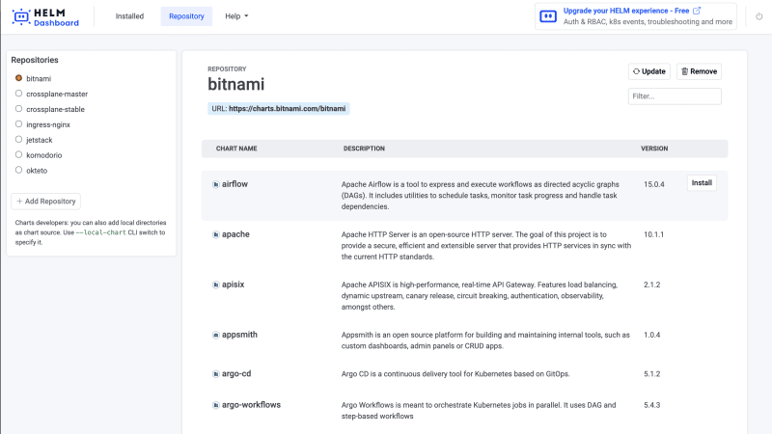Select the crossplane-master repository
772x434 pixels.
pyautogui.click(x=18, y=93)
